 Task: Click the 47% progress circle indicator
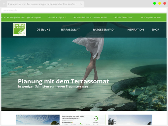(x=95, y=118)
